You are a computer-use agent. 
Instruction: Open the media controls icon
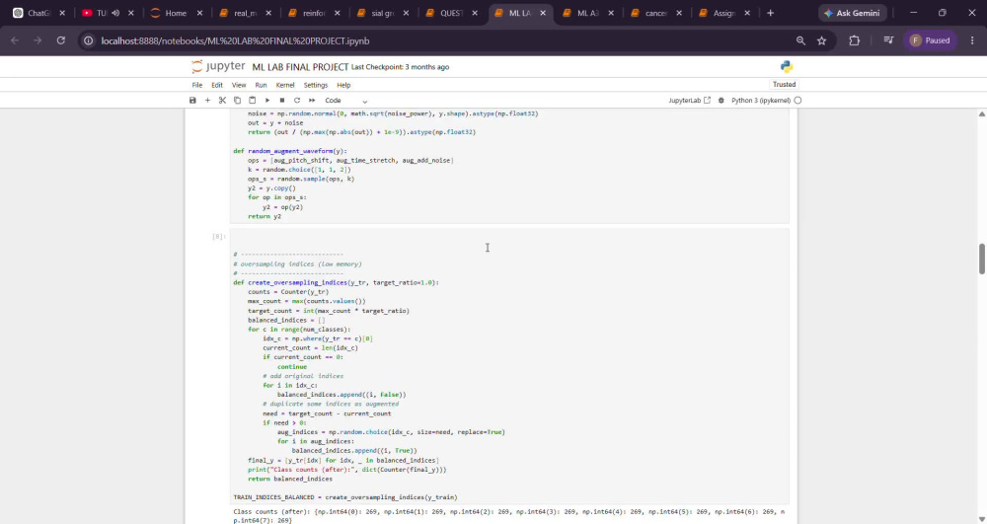click(x=888, y=40)
